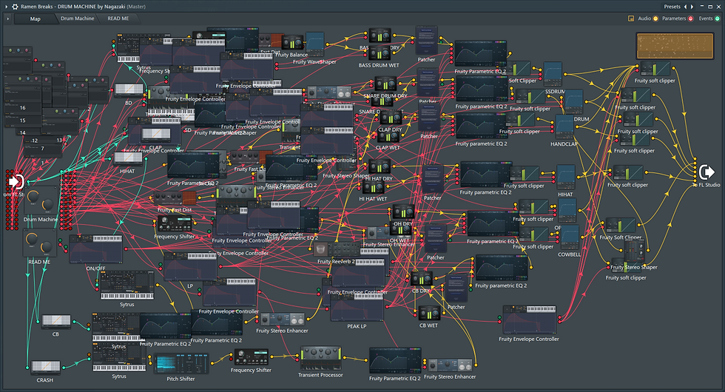Image resolution: width=725 pixels, height=392 pixels.
Task: Toggle the orange map overview icon
Action: pyautogui.click(x=630, y=18)
